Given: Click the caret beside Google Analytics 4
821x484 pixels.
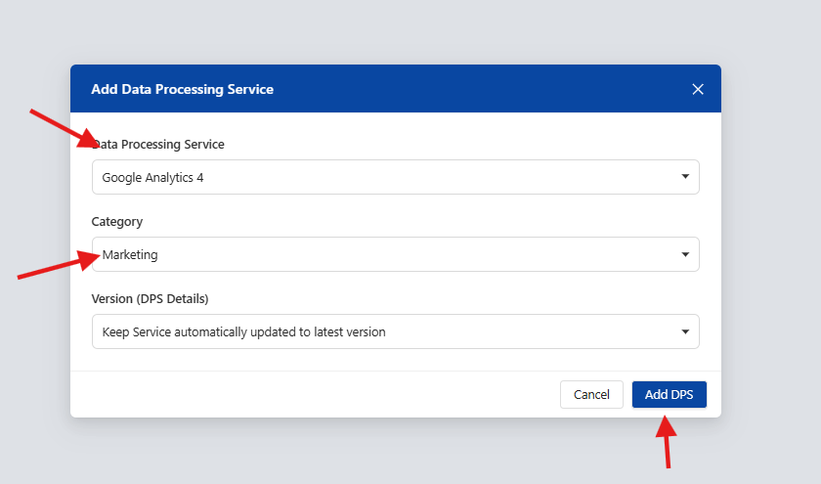Looking at the screenshot, I should pyautogui.click(x=685, y=177).
